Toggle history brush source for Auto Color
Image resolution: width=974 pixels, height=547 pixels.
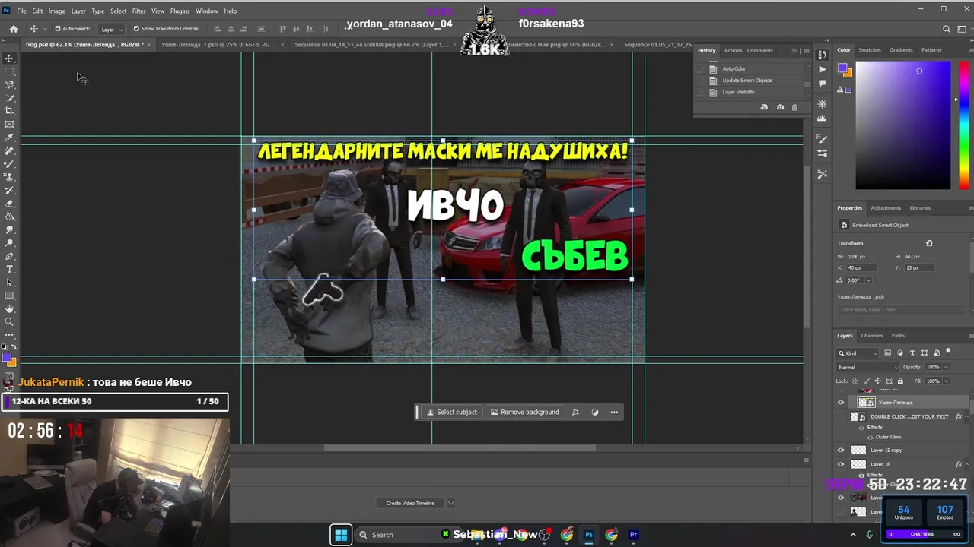coord(700,68)
